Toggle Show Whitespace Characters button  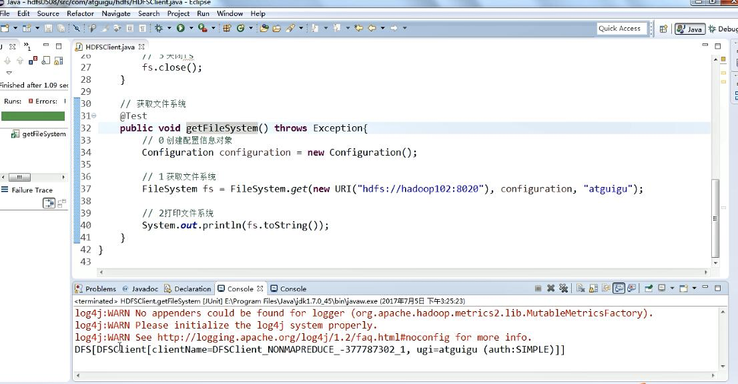click(x=143, y=28)
